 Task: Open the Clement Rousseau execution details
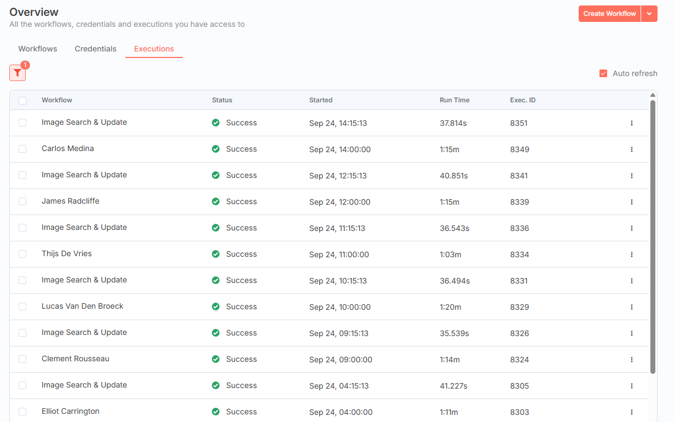click(75, 359)
